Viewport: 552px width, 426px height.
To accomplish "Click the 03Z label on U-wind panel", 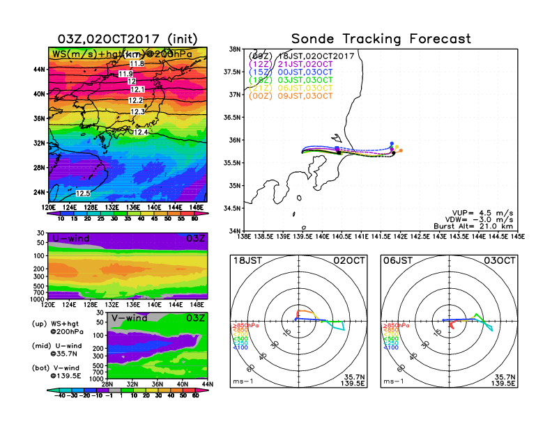I will pos(195,239).
